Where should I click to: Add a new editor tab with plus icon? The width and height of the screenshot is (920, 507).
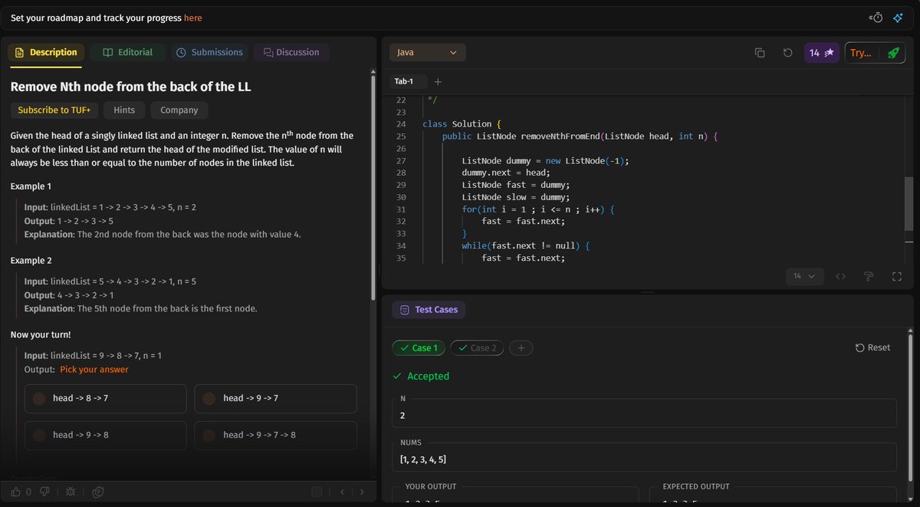[438, 81]
